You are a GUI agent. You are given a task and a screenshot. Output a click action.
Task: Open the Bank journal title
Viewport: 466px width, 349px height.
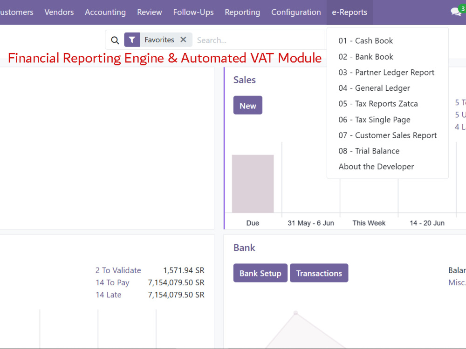pos(244,248)
